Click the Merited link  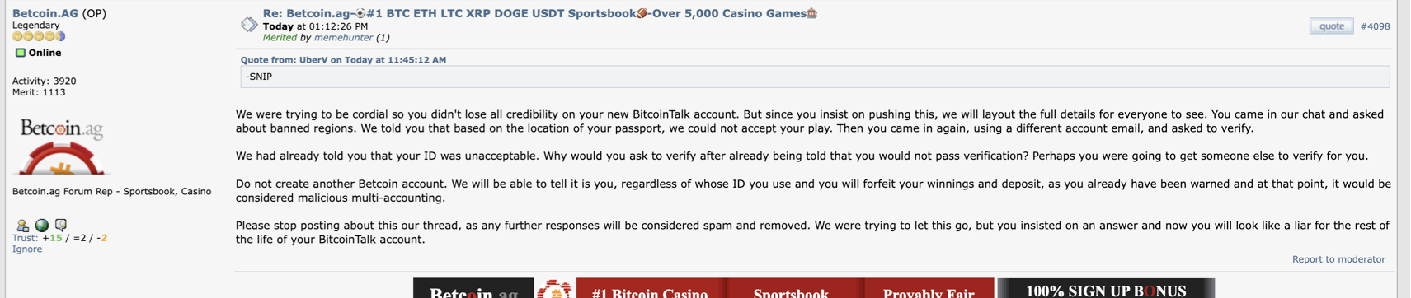pyautogui.click(x=280, y=38)
